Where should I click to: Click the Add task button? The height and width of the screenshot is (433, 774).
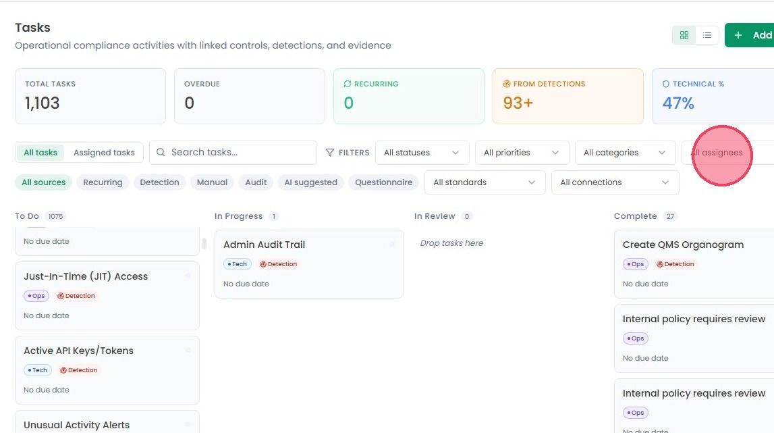(x=749, y=35)
